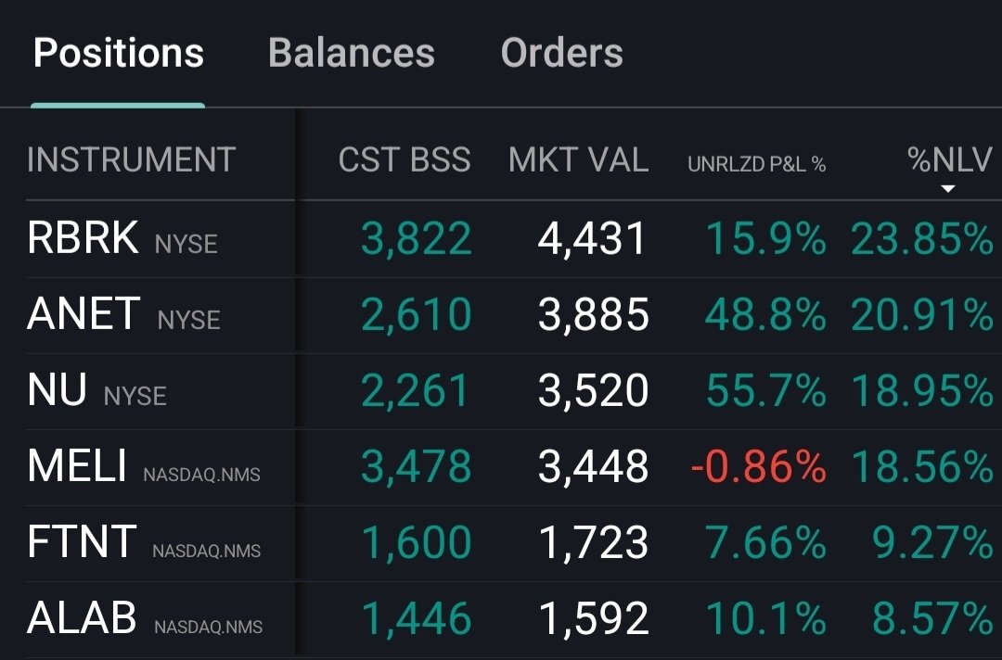The height and width of the screenshot is (660, 1002).
Task: Click NASDAQ.NMS label beside ALAB
Action: [x=209, y=627]
